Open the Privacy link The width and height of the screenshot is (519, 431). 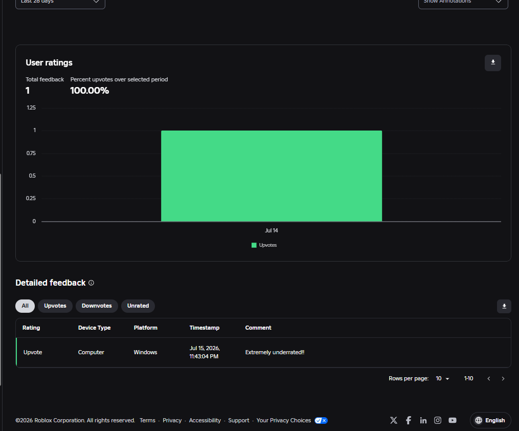click(x=172, y=420)
